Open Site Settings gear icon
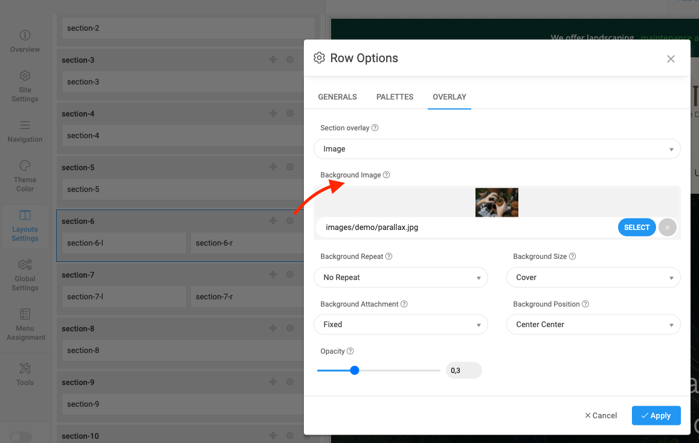 coord(25,76)
